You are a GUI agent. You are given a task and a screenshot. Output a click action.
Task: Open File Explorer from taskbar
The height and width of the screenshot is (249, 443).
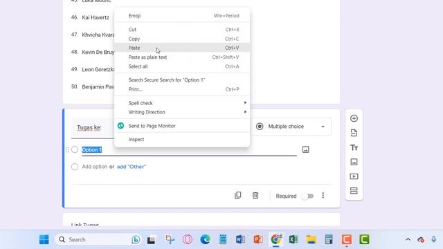click(x=311, y=239)
